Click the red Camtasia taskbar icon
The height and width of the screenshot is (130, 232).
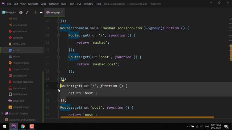(32, 126)
